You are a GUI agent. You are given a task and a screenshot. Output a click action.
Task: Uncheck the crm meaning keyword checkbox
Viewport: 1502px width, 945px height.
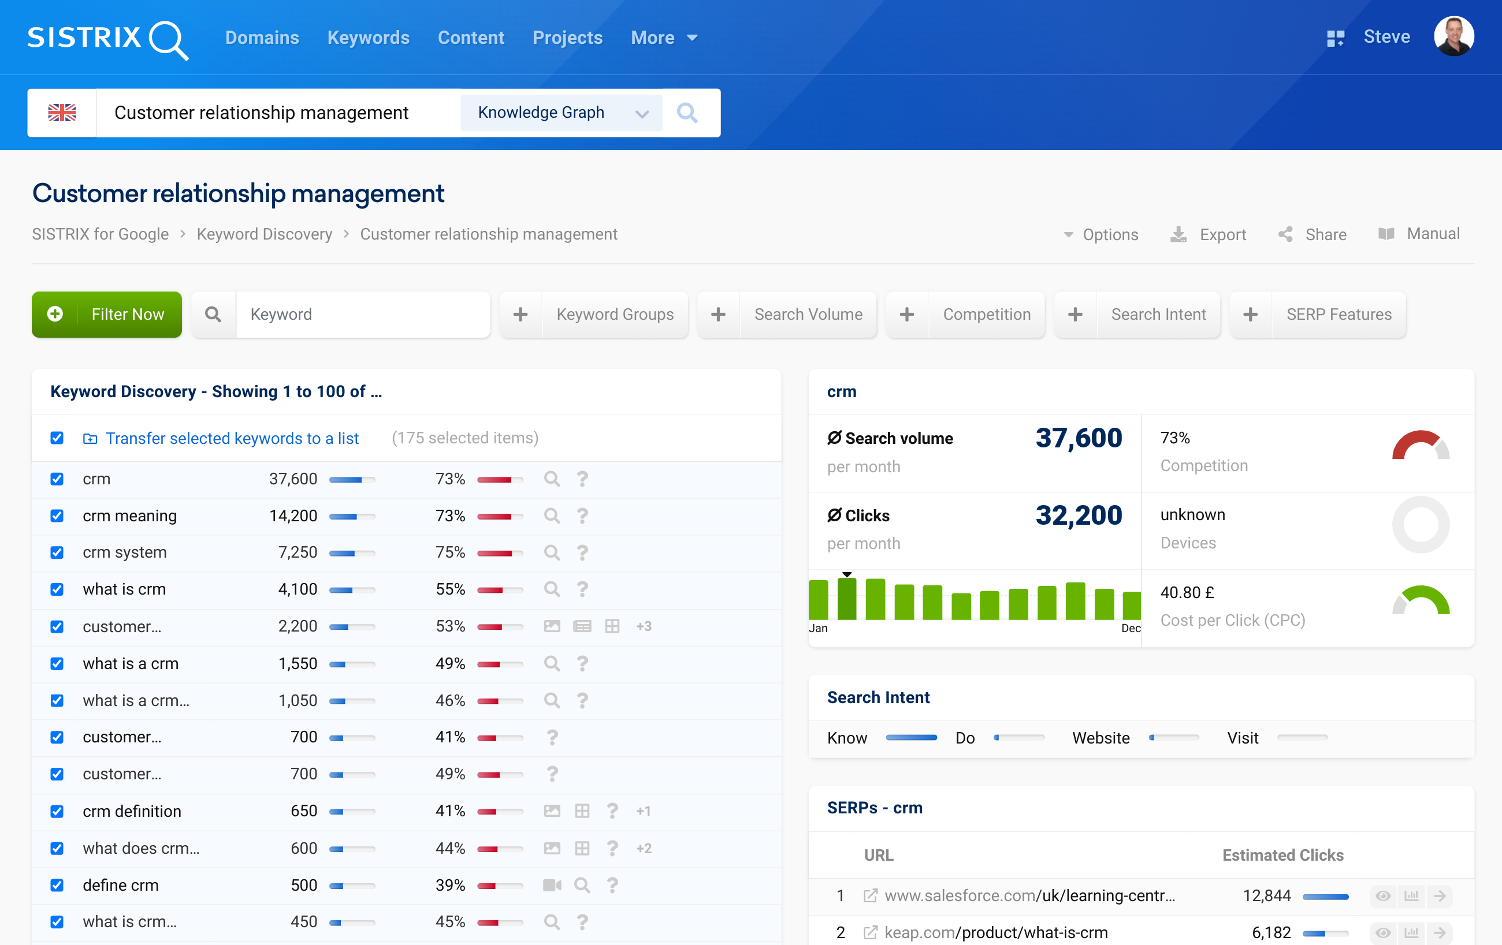[x=57, y=516]
